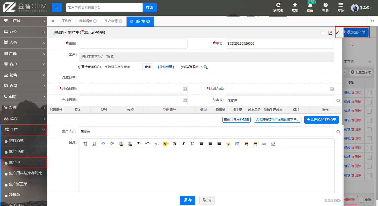Image resolution: width=378 pixels, height=206 pixels.
Task: Expand the 人事 sidebar section
Action: [24, 42]
